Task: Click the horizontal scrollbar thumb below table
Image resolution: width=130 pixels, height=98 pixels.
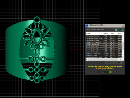Action: (103, 60)
